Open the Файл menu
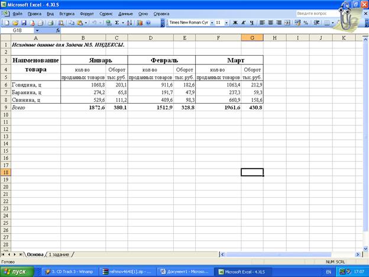The height and width of the screenshot is (277, 369). point(17,12)
